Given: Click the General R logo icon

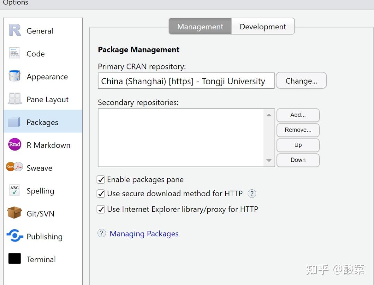Looking at the screenshot, I should coord(15,30).
